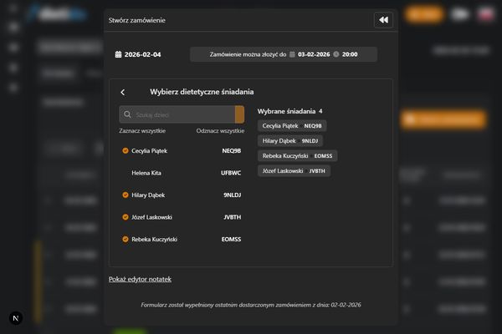Uncheck Hilary Dąbek in children list

[125, 195]
